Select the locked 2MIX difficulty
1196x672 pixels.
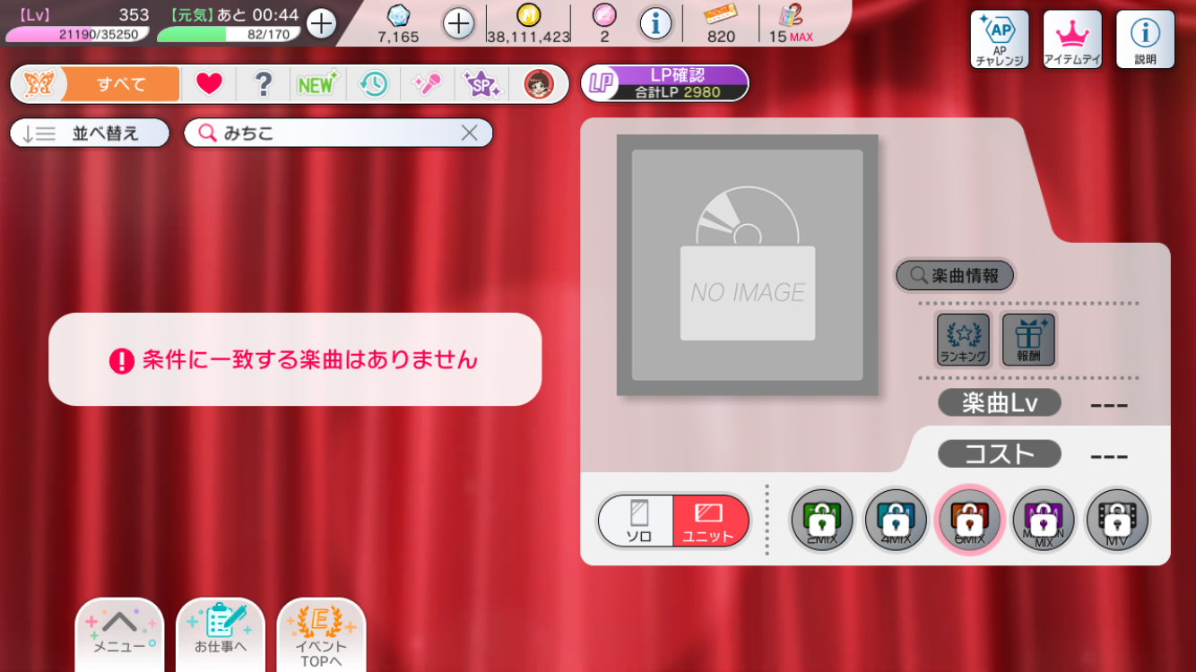click(821, 521)
